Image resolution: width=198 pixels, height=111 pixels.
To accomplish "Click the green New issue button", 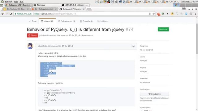I will point(163,29).
